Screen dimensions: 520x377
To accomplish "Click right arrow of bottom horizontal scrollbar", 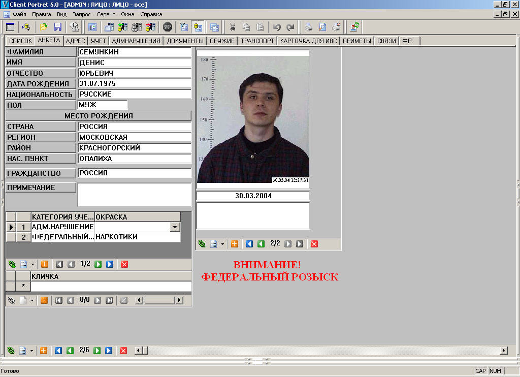I will [504, 351].
